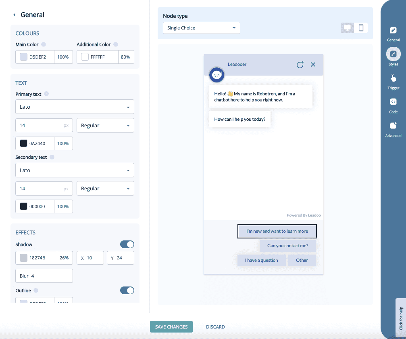Go to the Advanced settings section

tap(393, 128)
